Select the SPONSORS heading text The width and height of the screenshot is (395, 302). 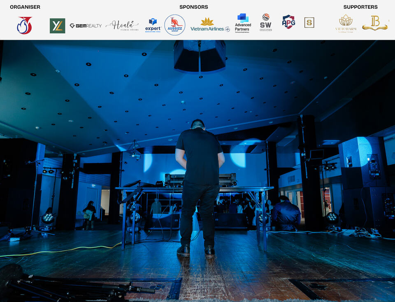pyautogui.click(x=194, y=7)
